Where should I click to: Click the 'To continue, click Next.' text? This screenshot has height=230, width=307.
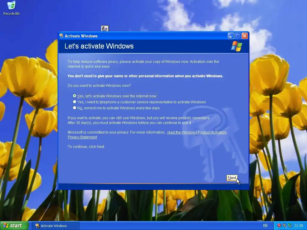click(86, 147)
